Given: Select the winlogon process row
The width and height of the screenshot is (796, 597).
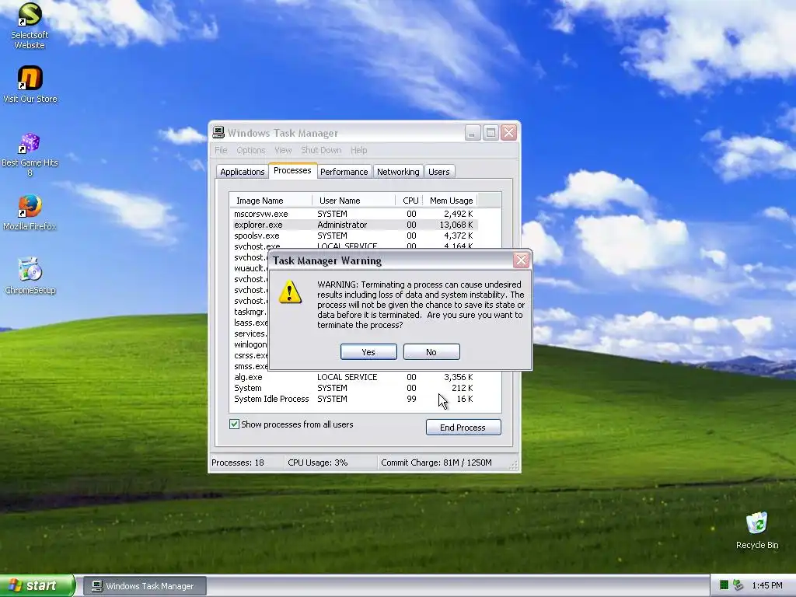Looking at the screenshot, I should pos(250,344).
